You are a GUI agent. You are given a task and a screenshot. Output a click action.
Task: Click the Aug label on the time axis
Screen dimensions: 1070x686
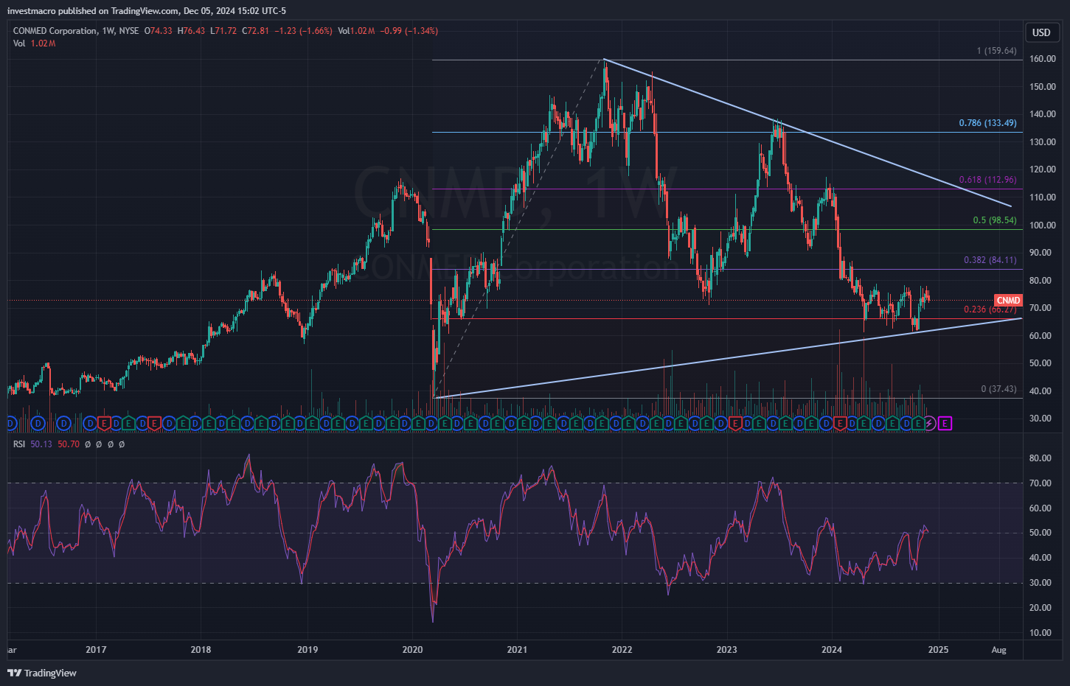pos(998,650)
